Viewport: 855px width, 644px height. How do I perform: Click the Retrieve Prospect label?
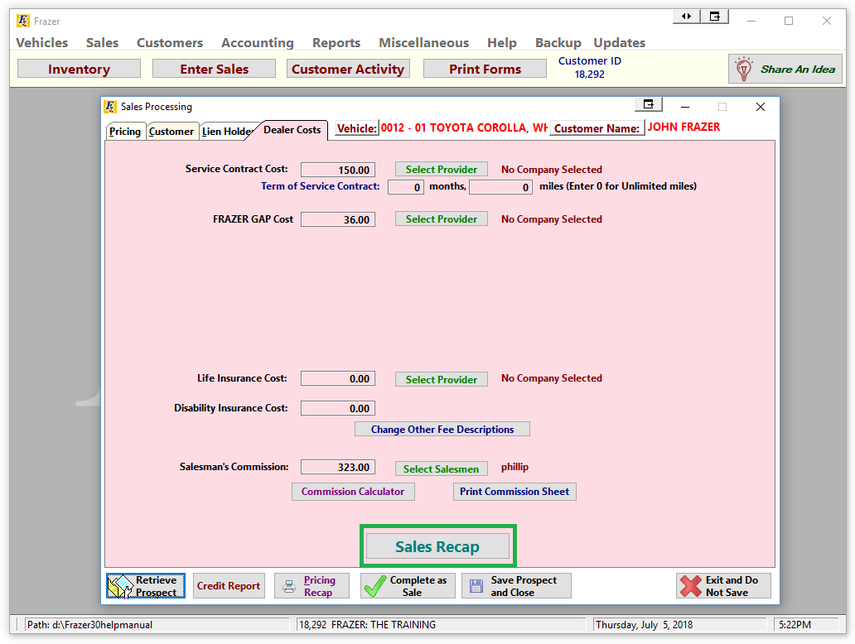[x=157, y=586]
